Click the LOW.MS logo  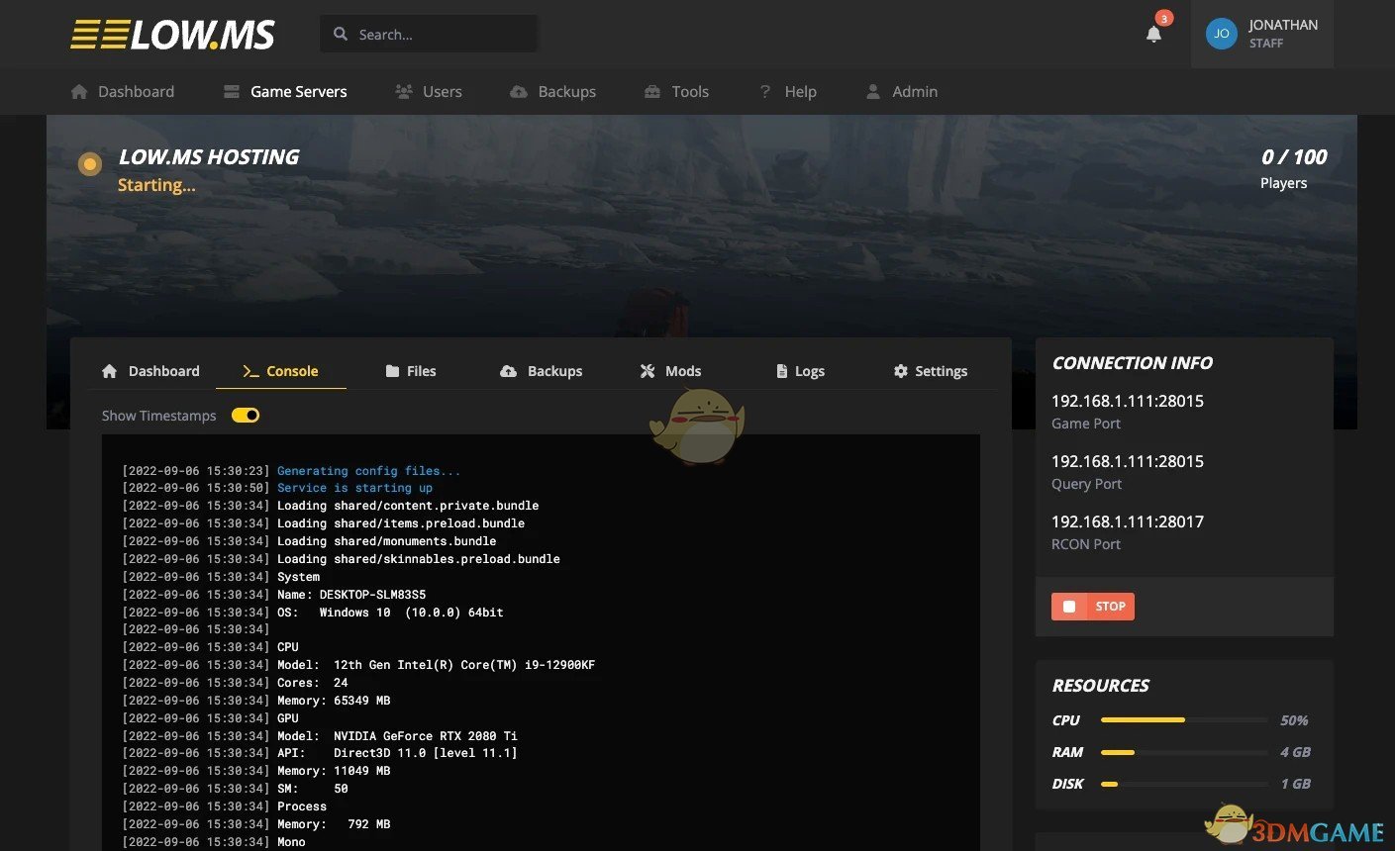tap(172, 35)
